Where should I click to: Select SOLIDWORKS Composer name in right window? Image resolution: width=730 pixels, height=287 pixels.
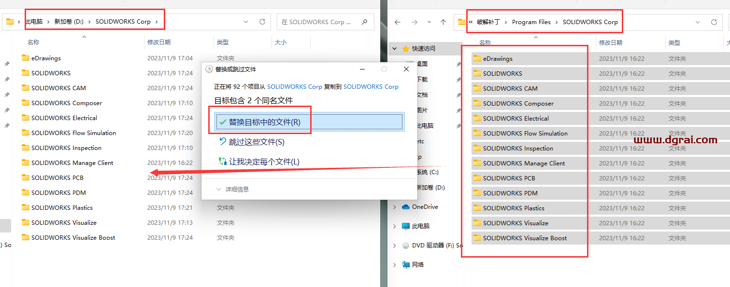click(518, 103)
